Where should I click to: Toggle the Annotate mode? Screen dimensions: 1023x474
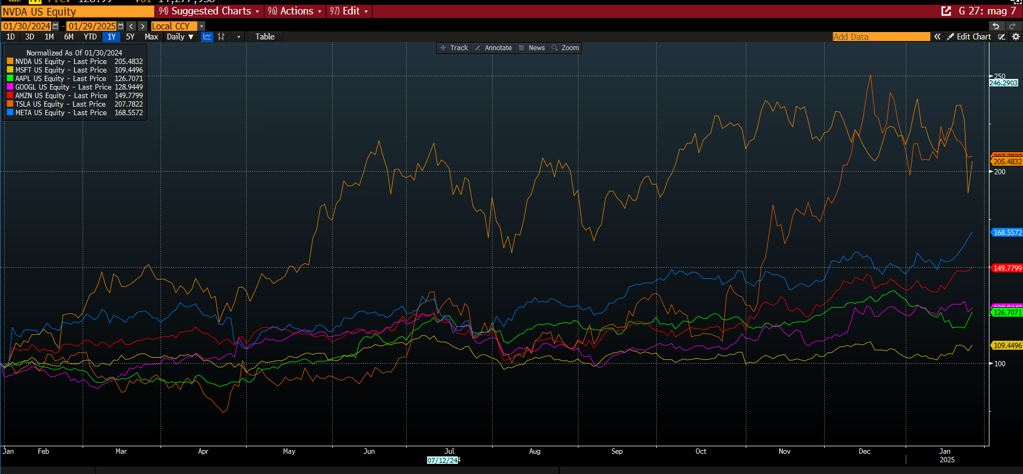tap(494, 48)
